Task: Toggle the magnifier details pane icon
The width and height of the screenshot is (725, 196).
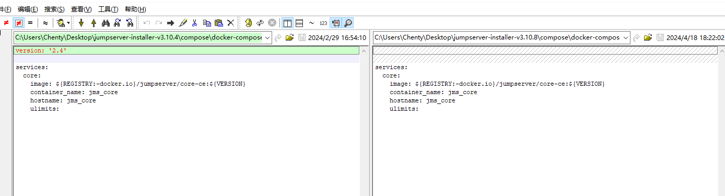Action: click(x=348, y=23)
